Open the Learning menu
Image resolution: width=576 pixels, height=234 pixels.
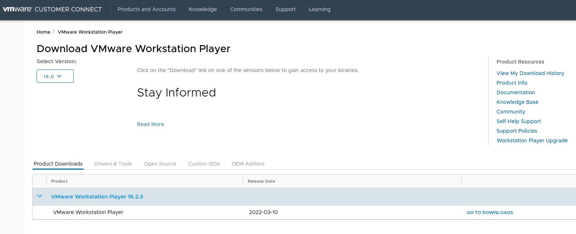coord(319,9)
